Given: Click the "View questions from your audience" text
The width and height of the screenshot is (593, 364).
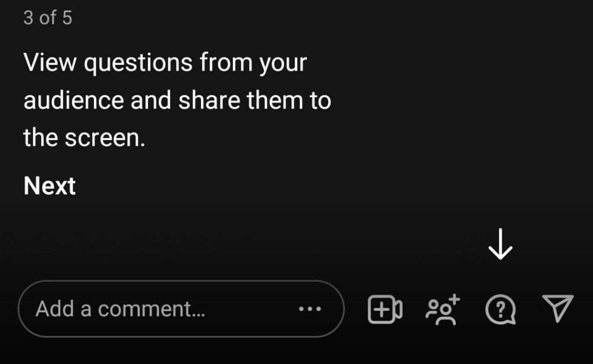Looking at the screenshot, I should pos(165,62).
